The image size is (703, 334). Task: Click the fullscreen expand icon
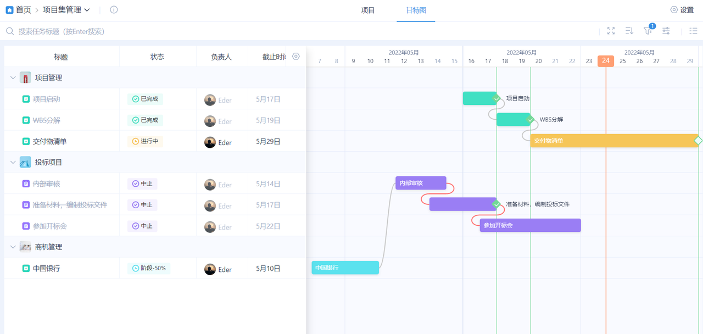611,31
